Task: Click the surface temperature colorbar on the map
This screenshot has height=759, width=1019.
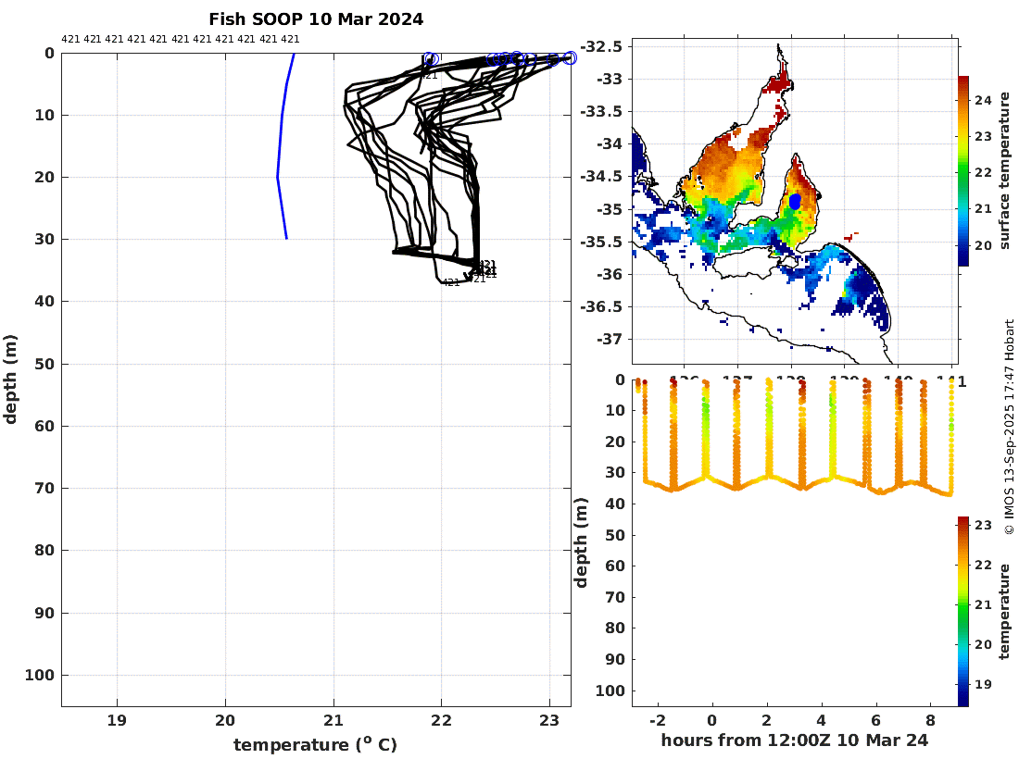Action: point(963,170)
